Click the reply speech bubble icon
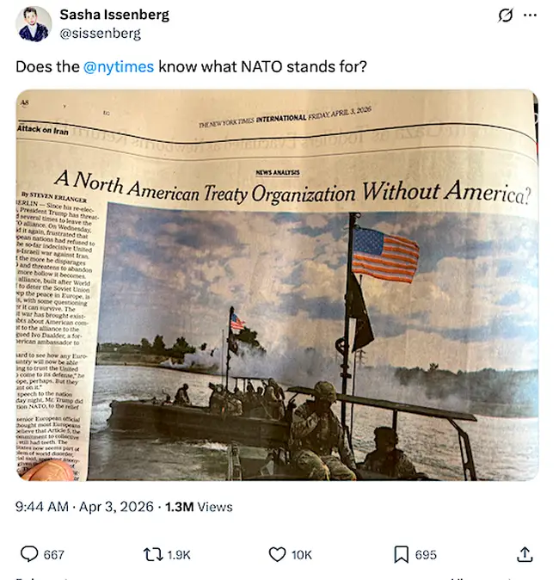Viewport: 559px width, 580px height. [28, 554]
